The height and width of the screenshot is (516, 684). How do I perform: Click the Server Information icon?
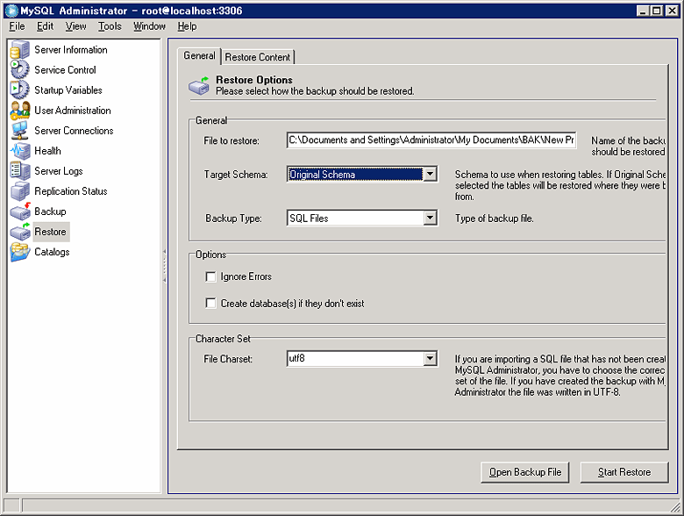19,49
